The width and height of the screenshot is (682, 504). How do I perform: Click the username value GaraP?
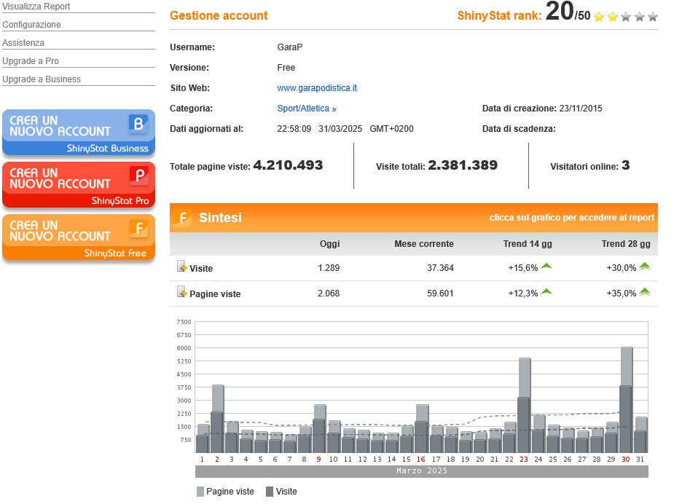[290, 47]
